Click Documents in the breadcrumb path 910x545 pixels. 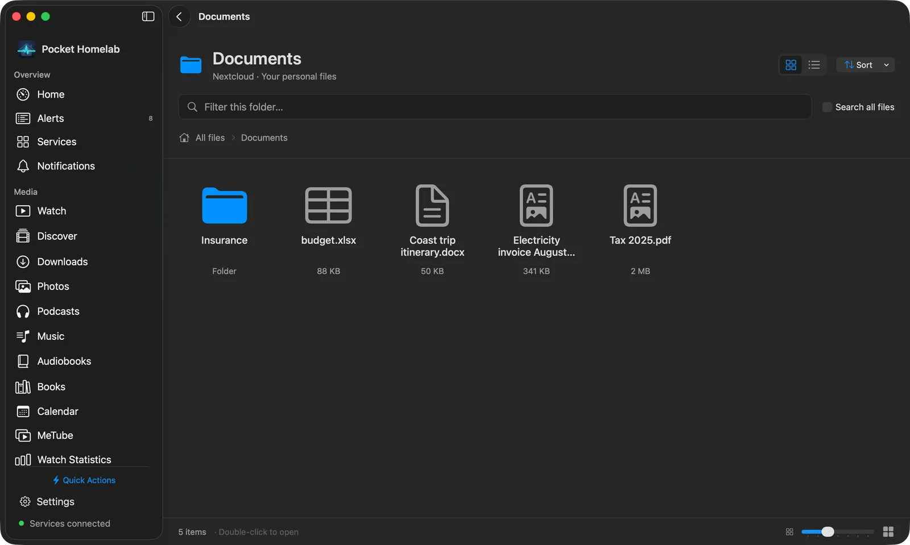point(264,138)
